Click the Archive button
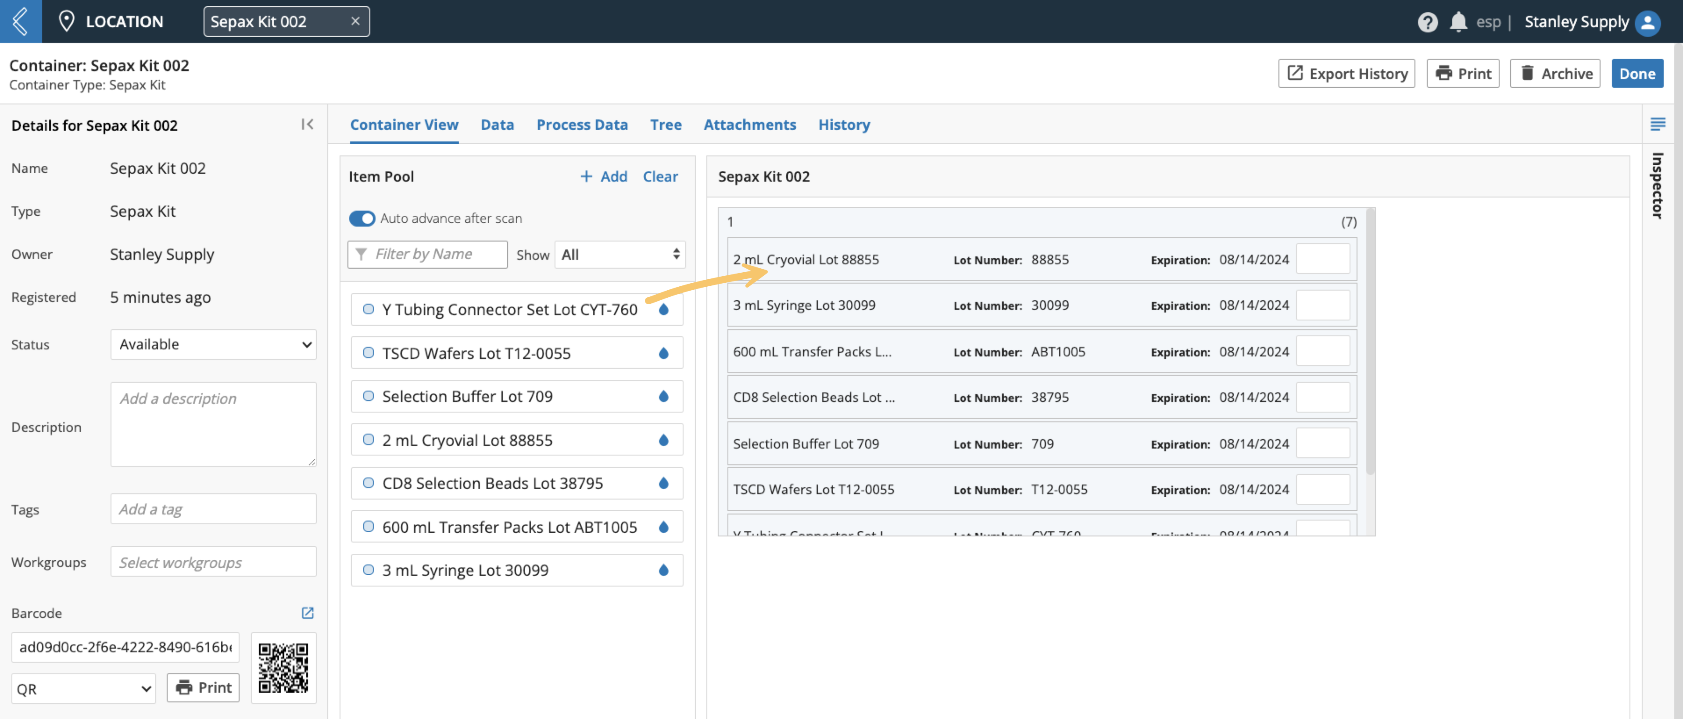This screenshot has height=719, width=1683. pos(1555,73)
